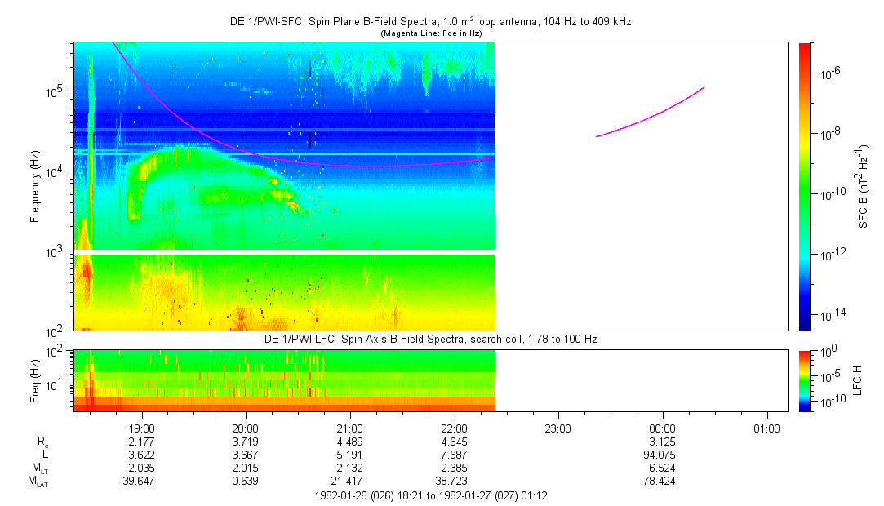Click the MLT value 6.524
Viewport: 884px width, 506px height.
pyautogui.click(x=663, y=468)
